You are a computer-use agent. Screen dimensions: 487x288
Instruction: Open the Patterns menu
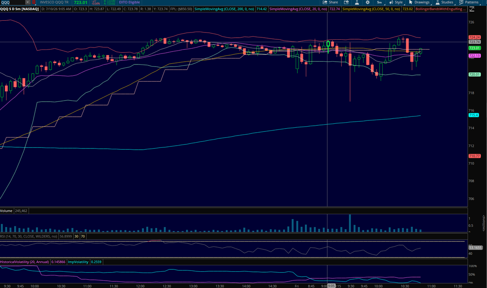(469, 2)
